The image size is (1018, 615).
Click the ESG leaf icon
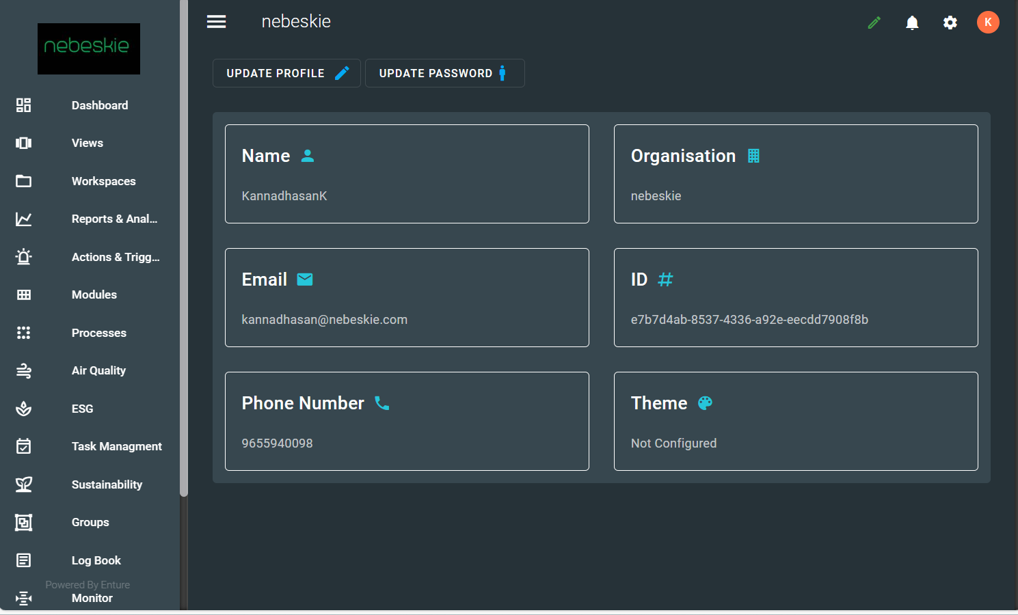(x=24, y=409)
